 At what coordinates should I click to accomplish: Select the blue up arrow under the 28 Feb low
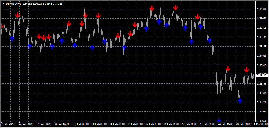[x=240, y=100]
